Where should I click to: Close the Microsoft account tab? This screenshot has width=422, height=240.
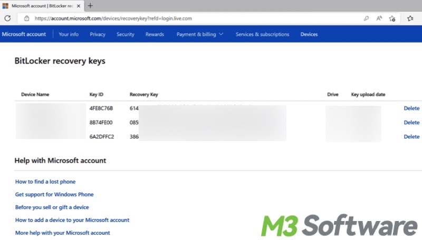click(79, 6)
